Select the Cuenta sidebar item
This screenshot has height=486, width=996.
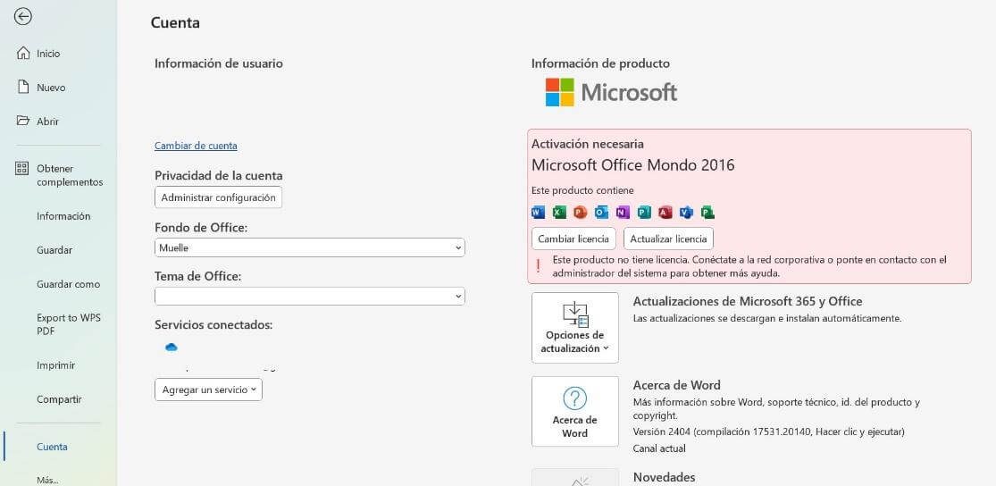coord(52,447)
